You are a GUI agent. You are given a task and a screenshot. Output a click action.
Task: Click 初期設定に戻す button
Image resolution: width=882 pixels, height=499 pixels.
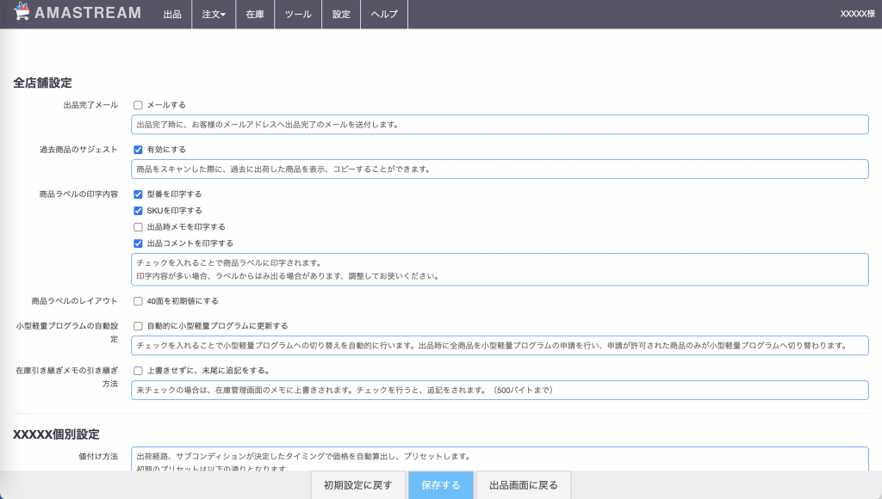357,485
